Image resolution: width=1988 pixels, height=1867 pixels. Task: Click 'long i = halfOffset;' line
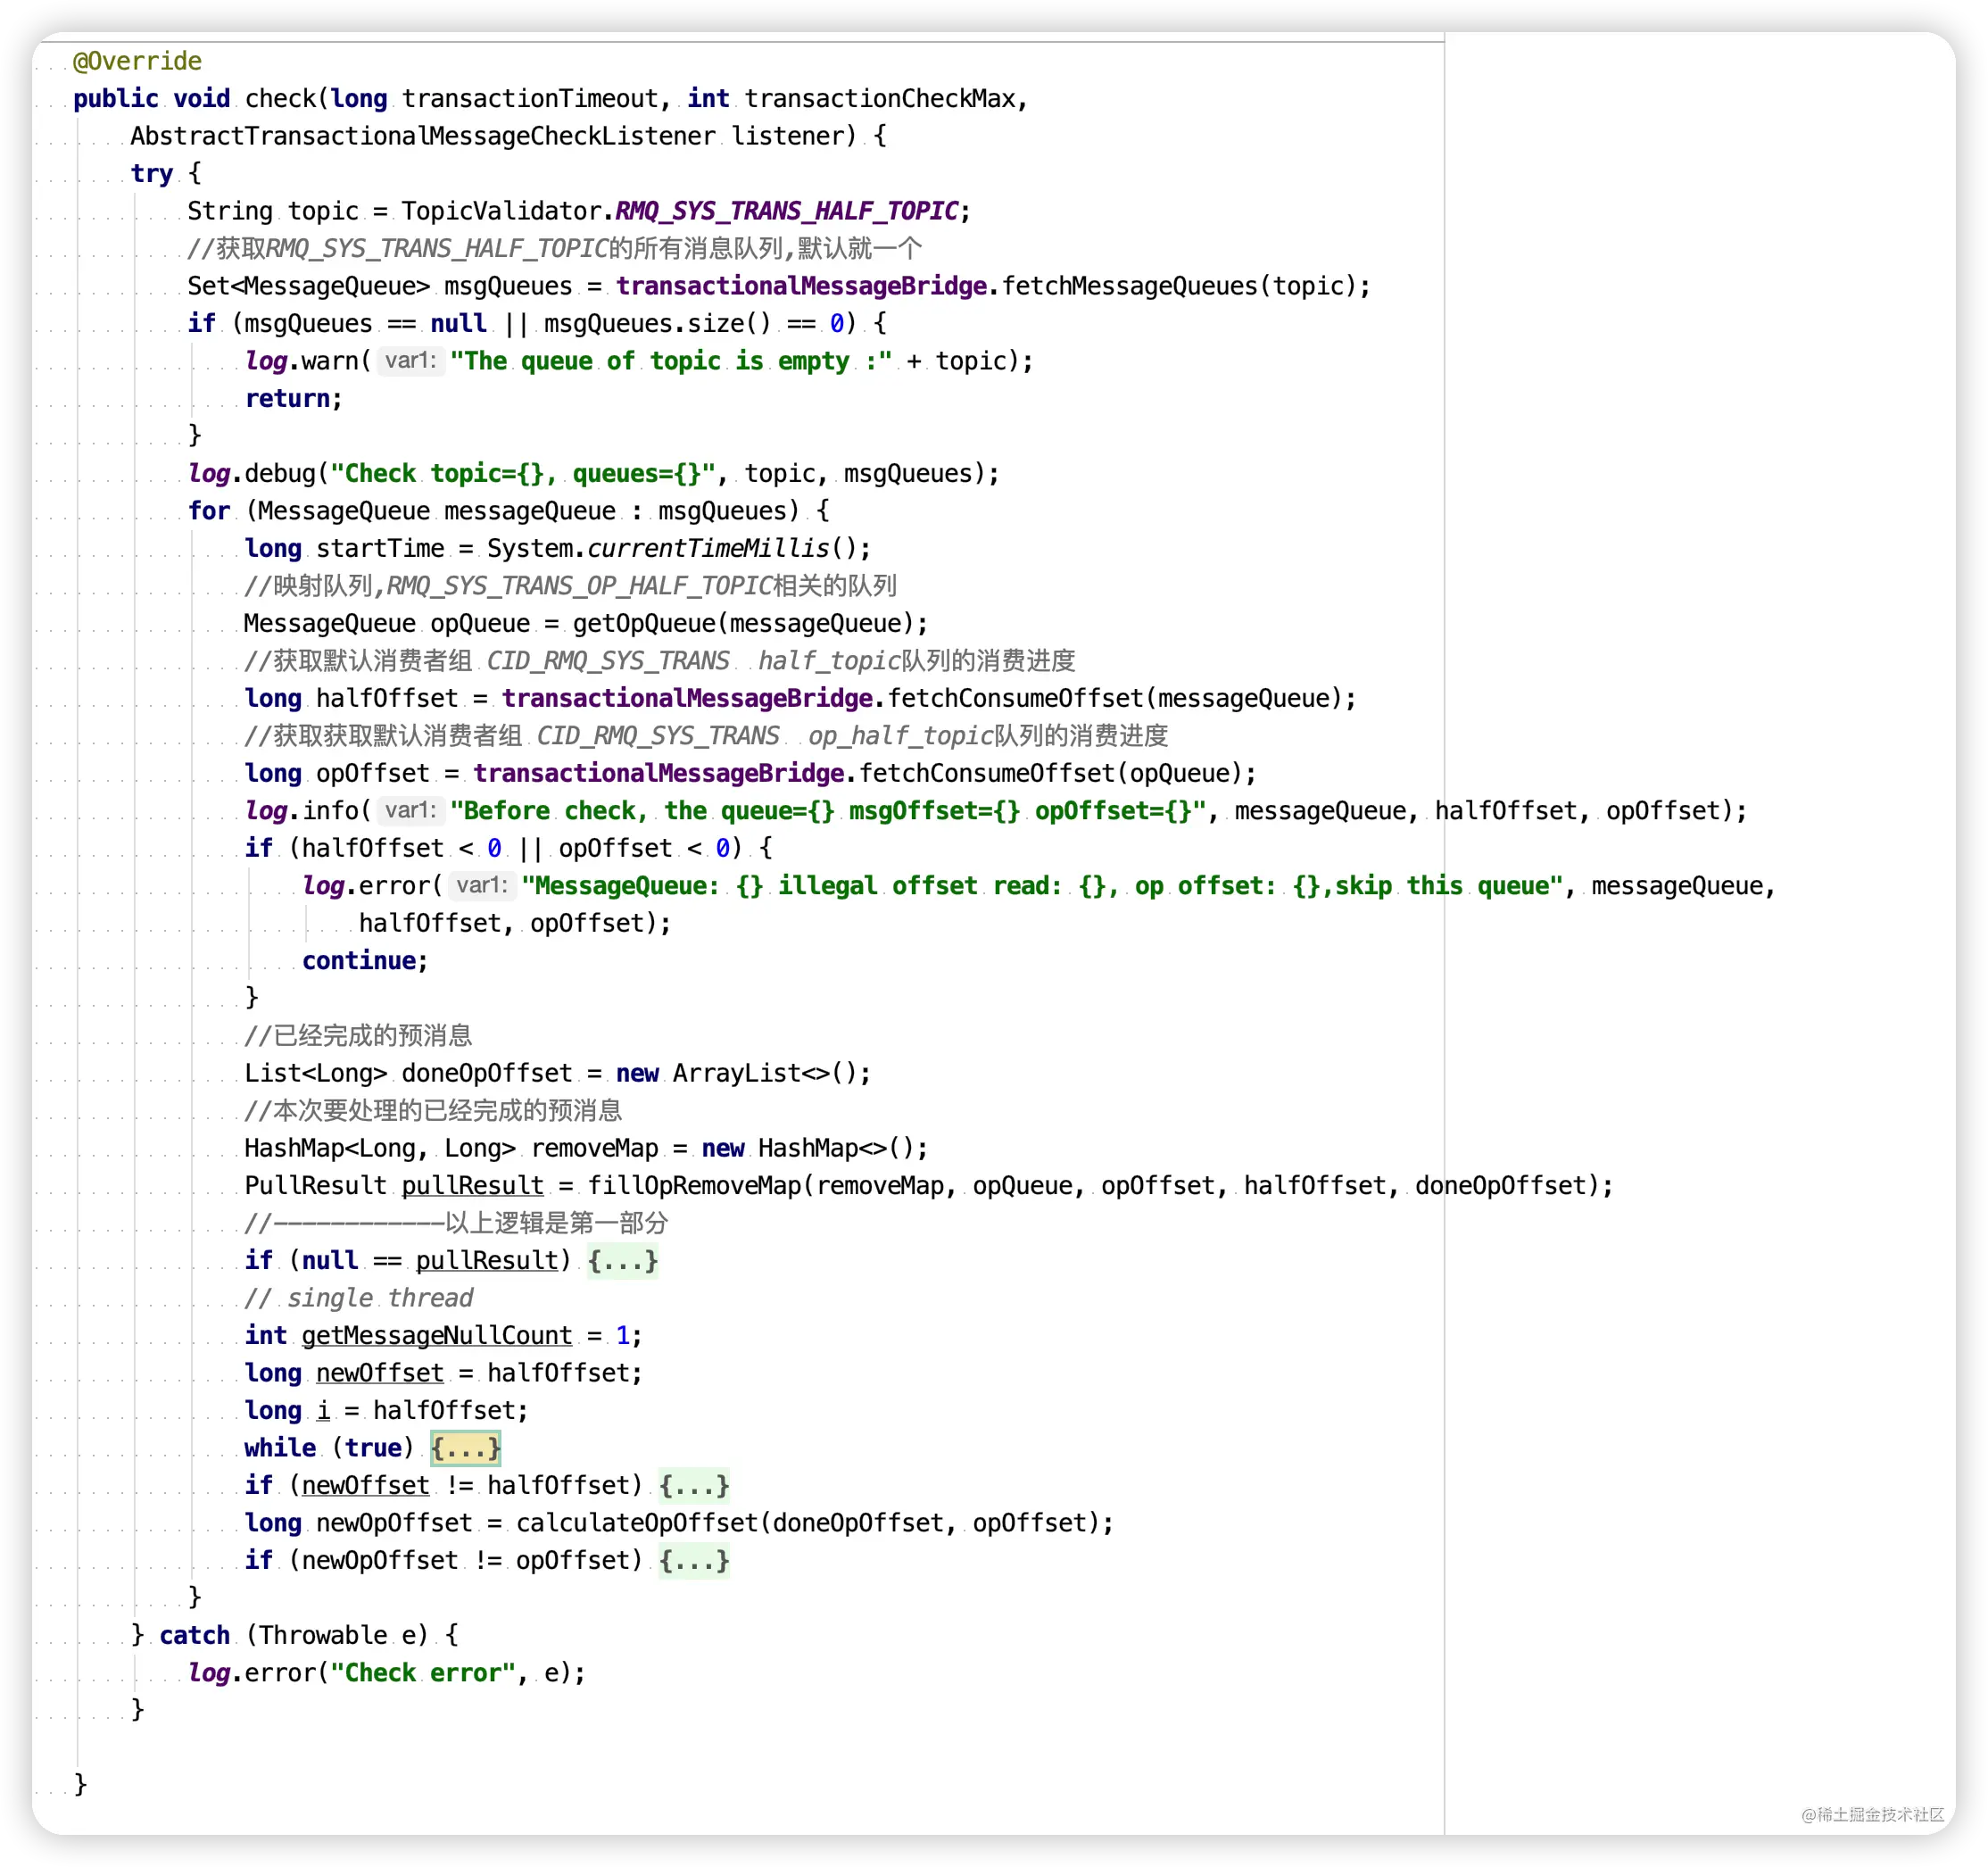[386, 1411]
